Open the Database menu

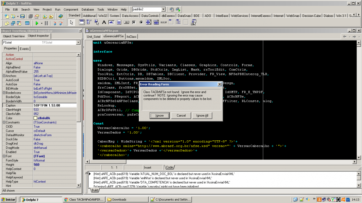tap(88, 10)
